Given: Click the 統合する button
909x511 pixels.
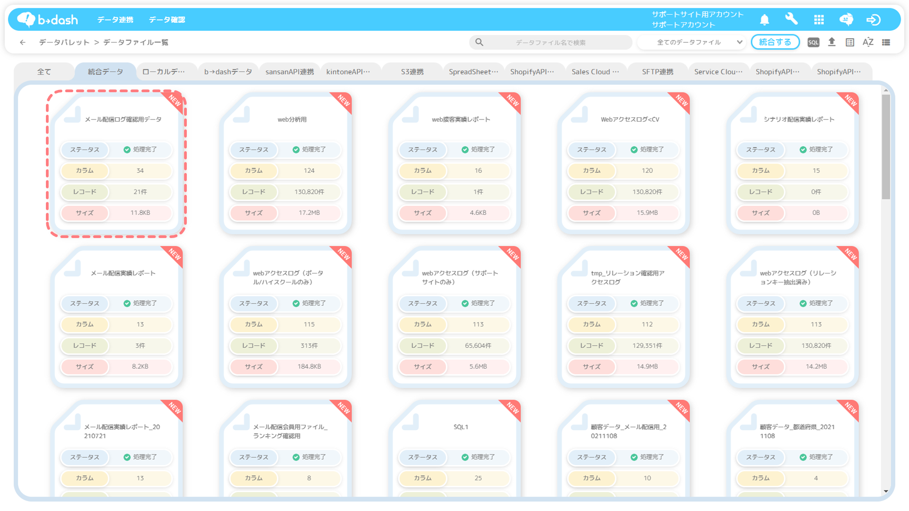Looking at the screenshot, I should [x=775, y=42].
